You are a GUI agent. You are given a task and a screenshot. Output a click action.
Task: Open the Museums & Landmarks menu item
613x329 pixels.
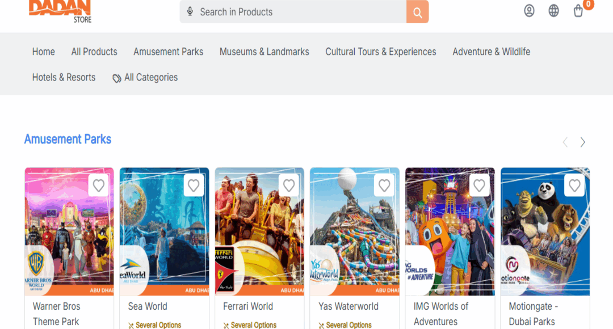point(264,52)
